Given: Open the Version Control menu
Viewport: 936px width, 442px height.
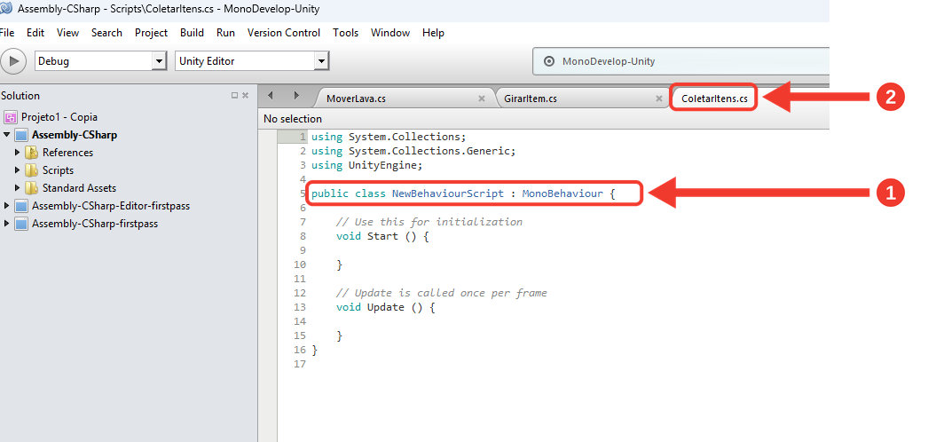Looking at the screenshot, I should click(284, 33).
